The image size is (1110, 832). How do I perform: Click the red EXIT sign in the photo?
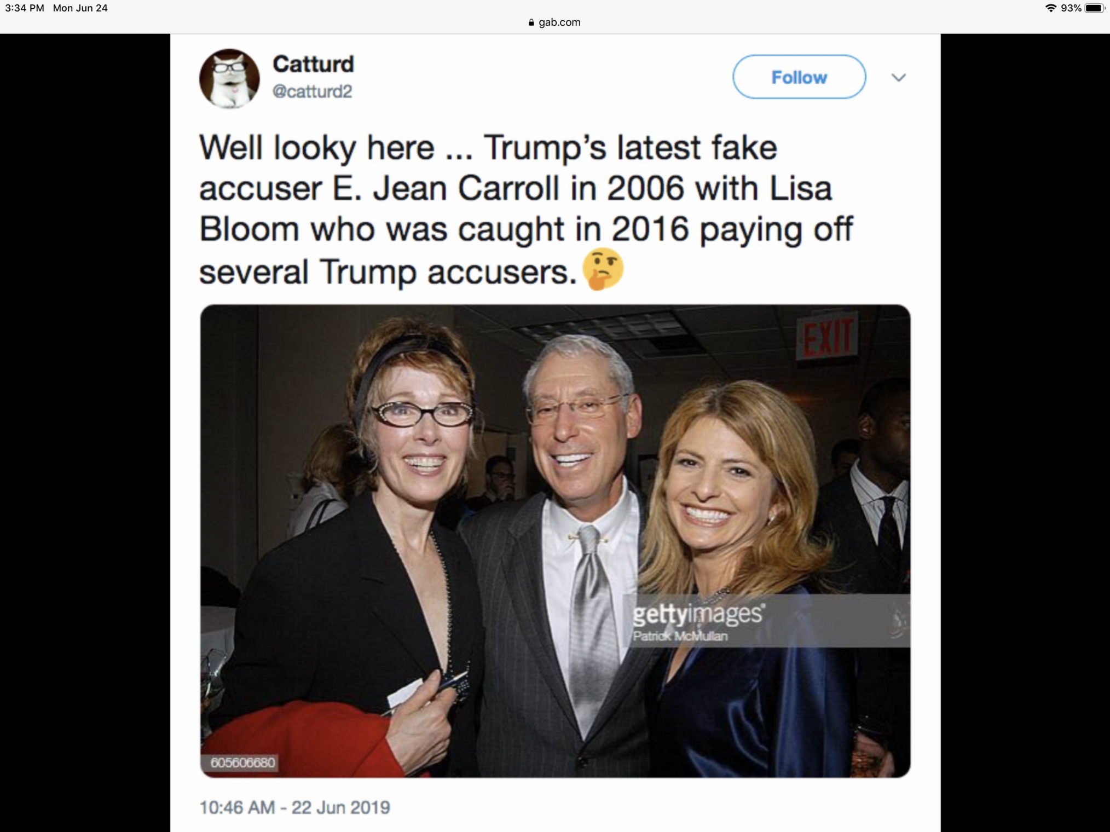coord(827,336)
